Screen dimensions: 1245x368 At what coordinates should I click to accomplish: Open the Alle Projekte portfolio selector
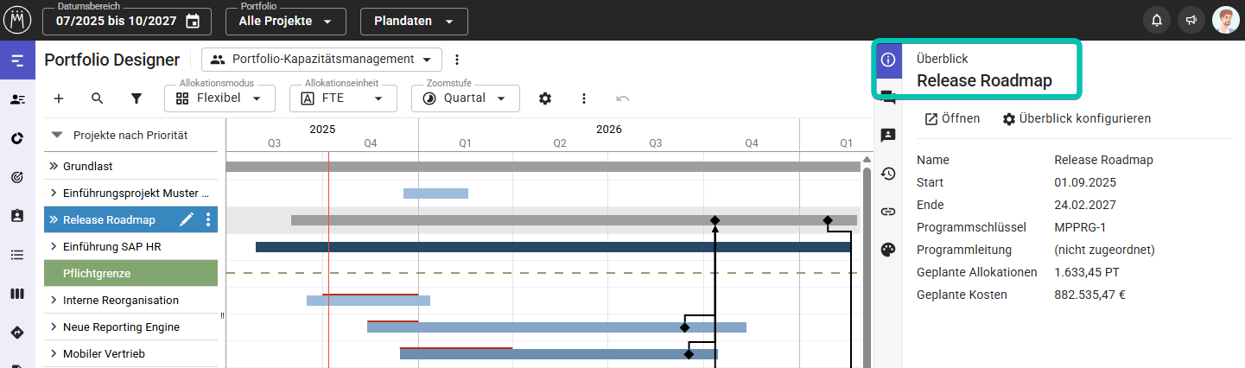(x=285, y=21)
